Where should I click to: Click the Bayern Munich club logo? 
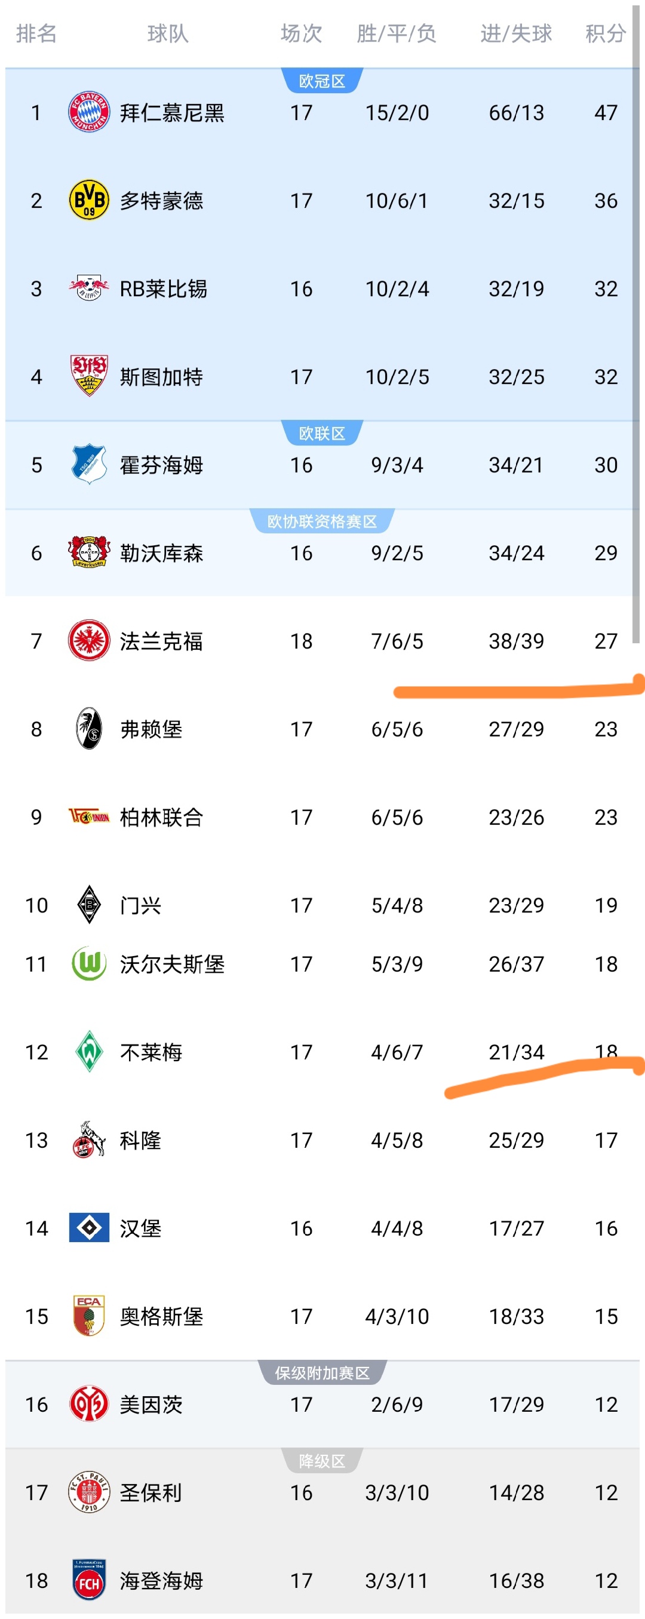(88, 112)
